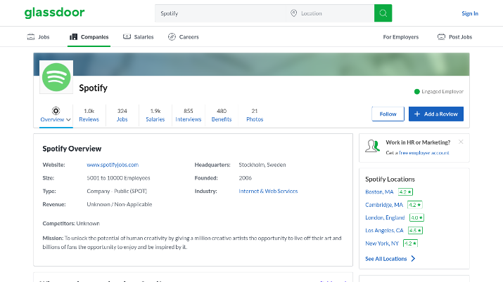
Task: Click the plus icon on Add a Review
Action: [x=417, y=114]
